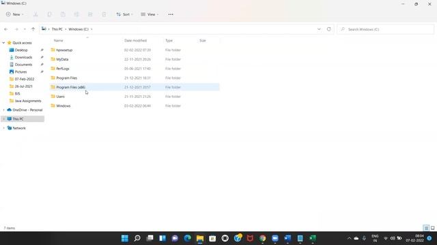Click the Rename icon in toolbar
Image resolution: width=437 pixels, height=245 pixels.
76,14
